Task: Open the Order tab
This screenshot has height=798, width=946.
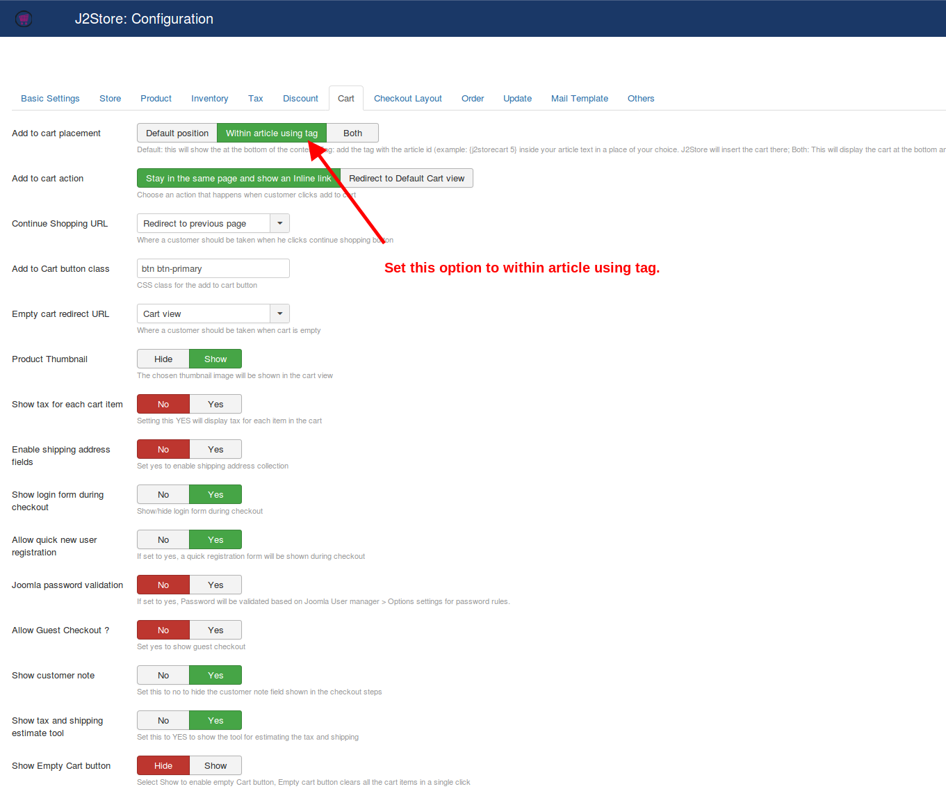Action: pos(472,99)
